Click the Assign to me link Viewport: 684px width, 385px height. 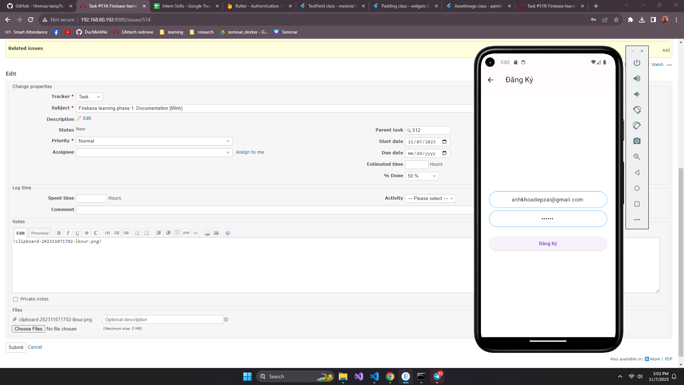(x=250, y=152)
